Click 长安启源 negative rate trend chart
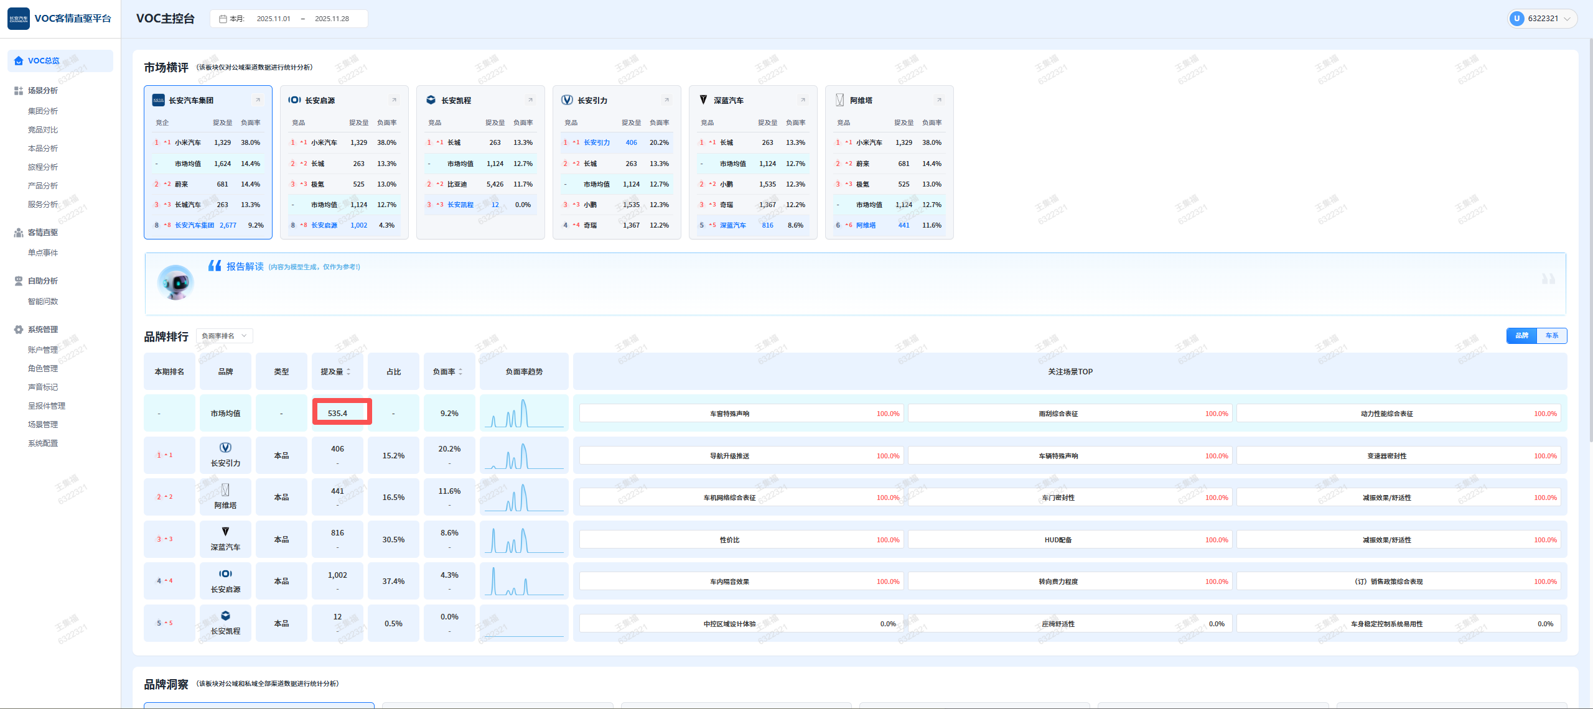 tap(524, 582)
